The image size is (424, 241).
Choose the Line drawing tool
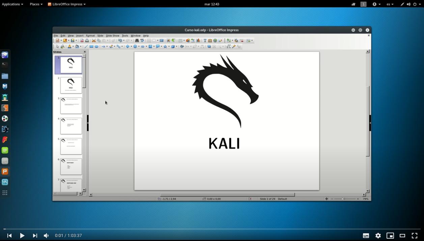click(x=86, y=46)
